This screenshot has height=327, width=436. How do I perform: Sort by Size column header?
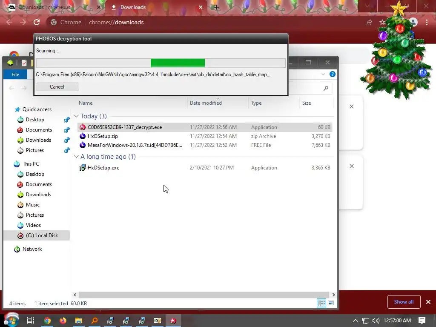(307, 103)
